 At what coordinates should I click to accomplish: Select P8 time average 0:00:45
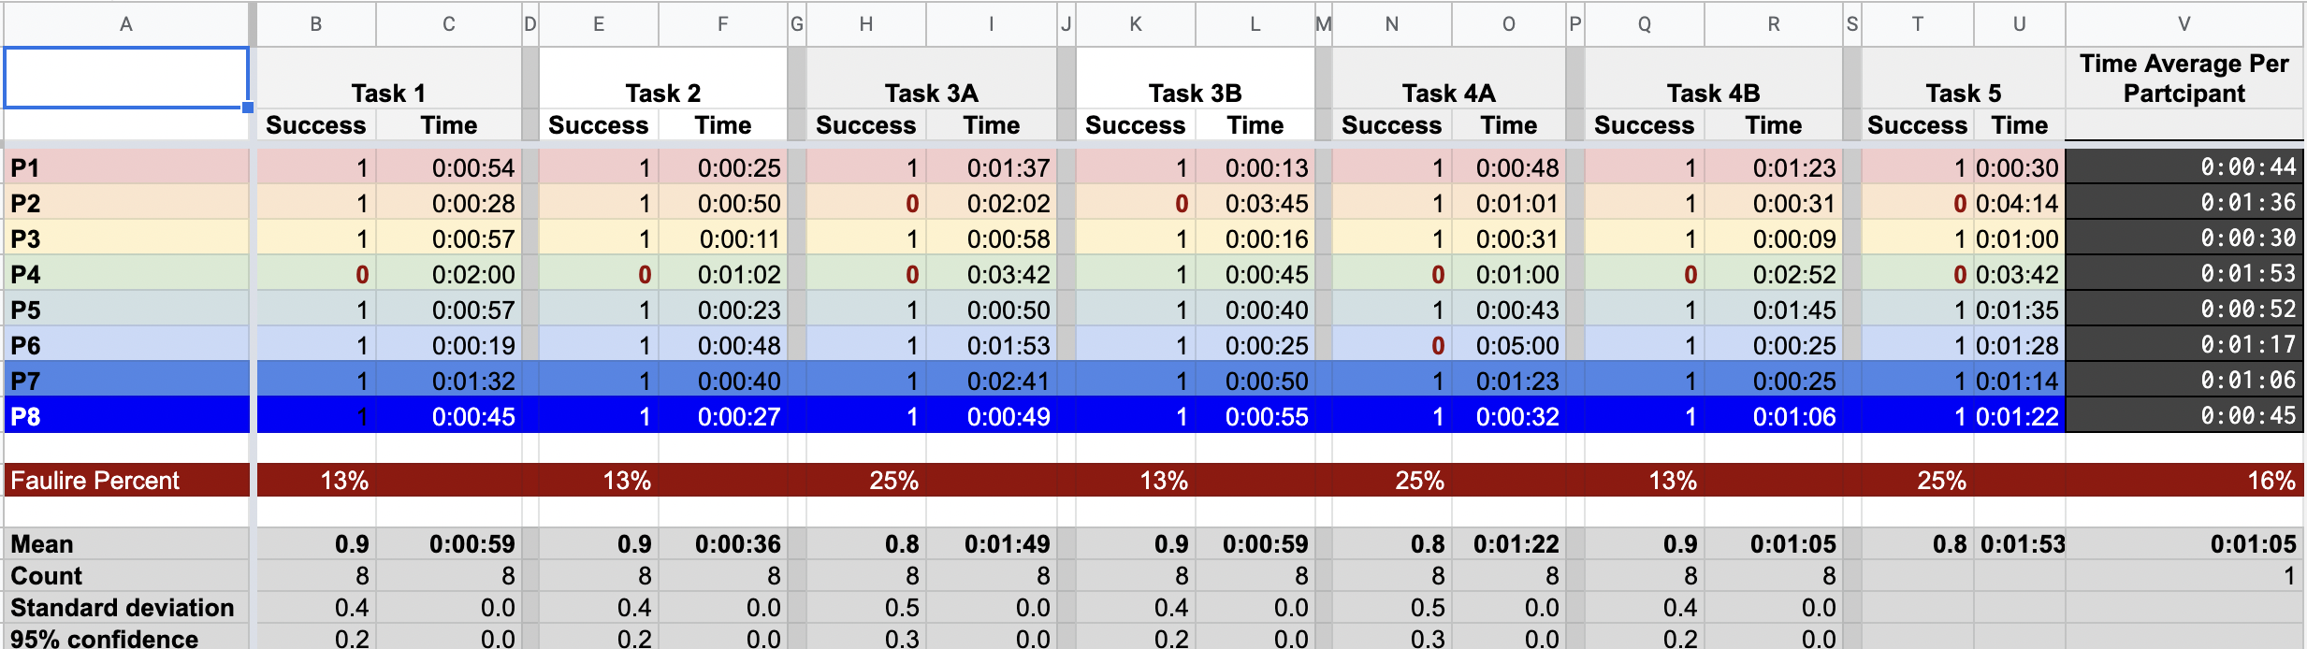coord(2184,416)
